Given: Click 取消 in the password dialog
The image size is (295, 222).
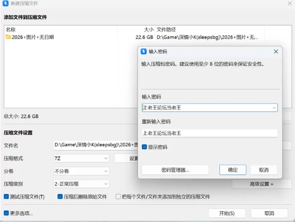Looking at the screenshot, I should [x=264, y=170].
